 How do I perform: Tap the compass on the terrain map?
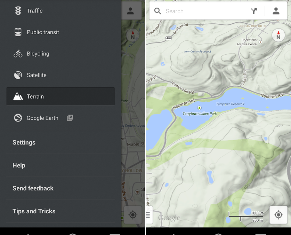coord(278,35)
